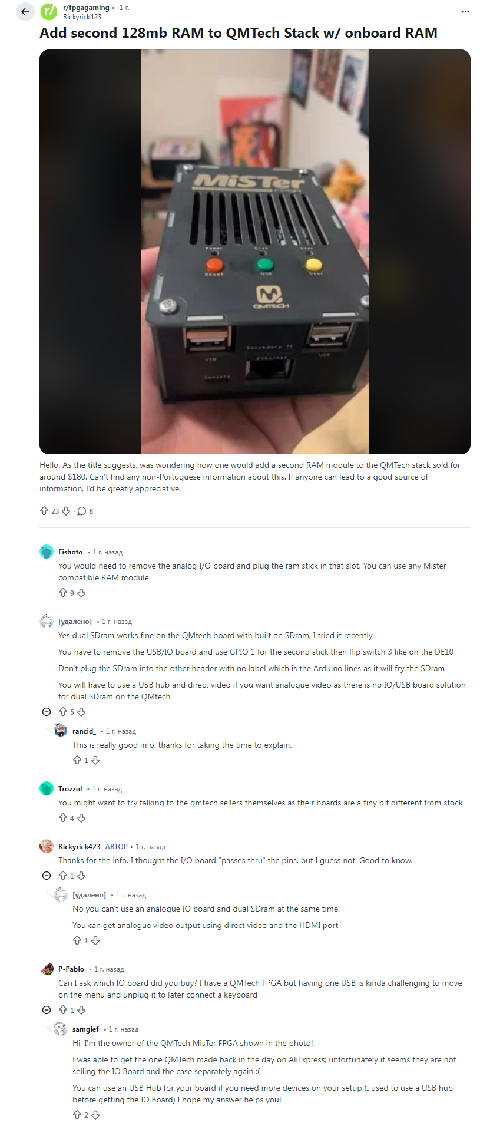Upvote samgief's reply

pos(77,1115)
